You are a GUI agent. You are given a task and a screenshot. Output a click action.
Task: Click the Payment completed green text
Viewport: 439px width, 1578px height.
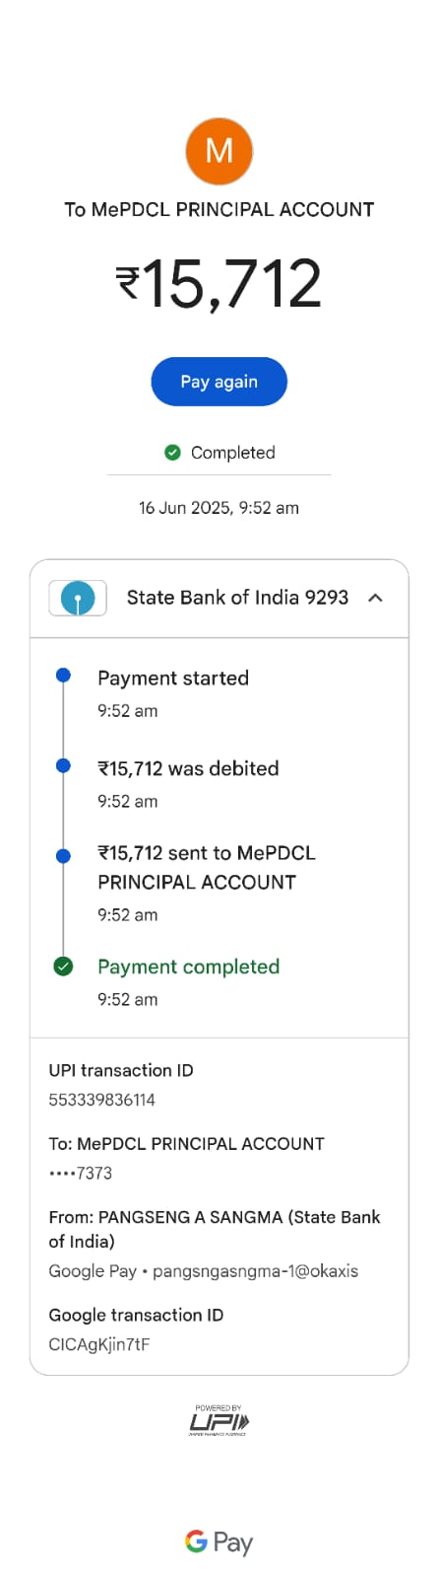pos(189,967)
